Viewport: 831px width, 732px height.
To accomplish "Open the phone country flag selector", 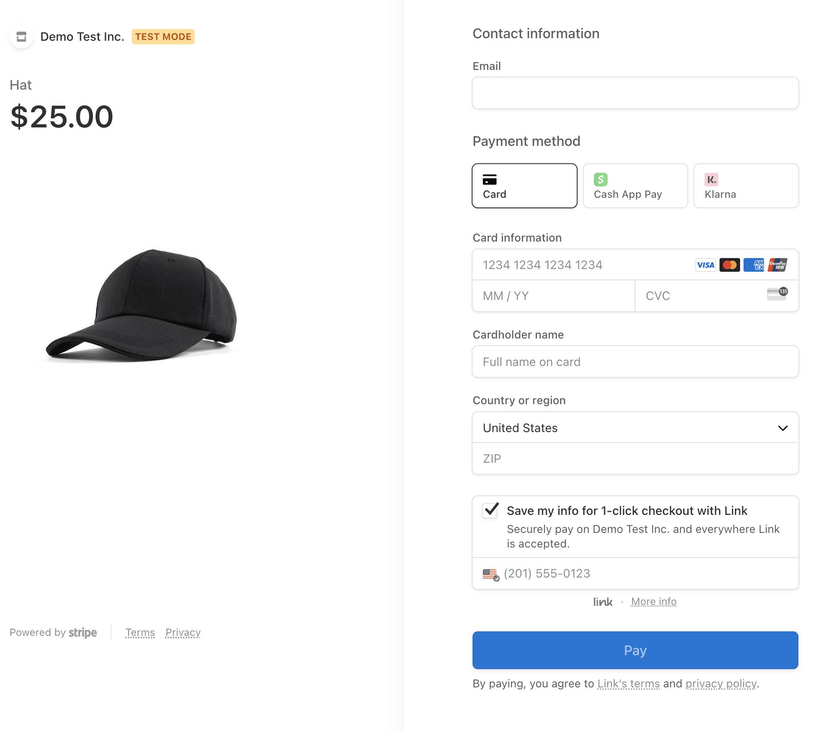I will click(490, 574).
